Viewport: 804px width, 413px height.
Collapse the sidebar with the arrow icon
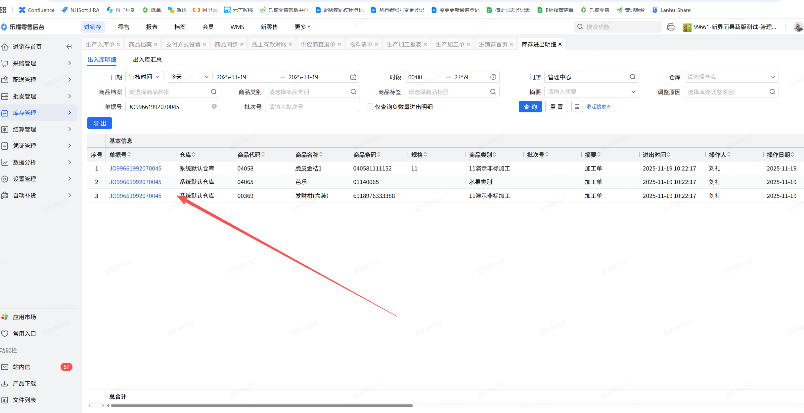[x=69, y=47]
